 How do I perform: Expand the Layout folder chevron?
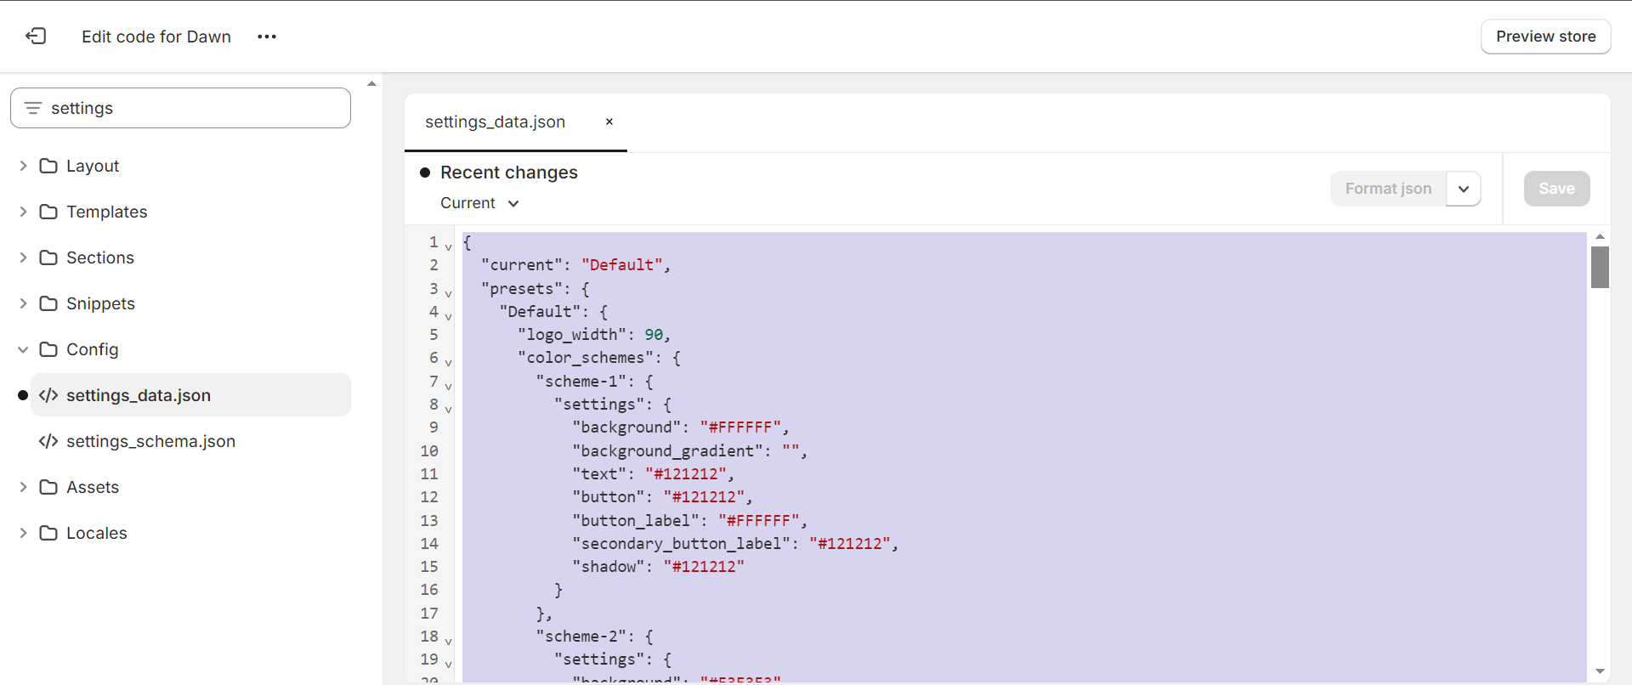23,166
